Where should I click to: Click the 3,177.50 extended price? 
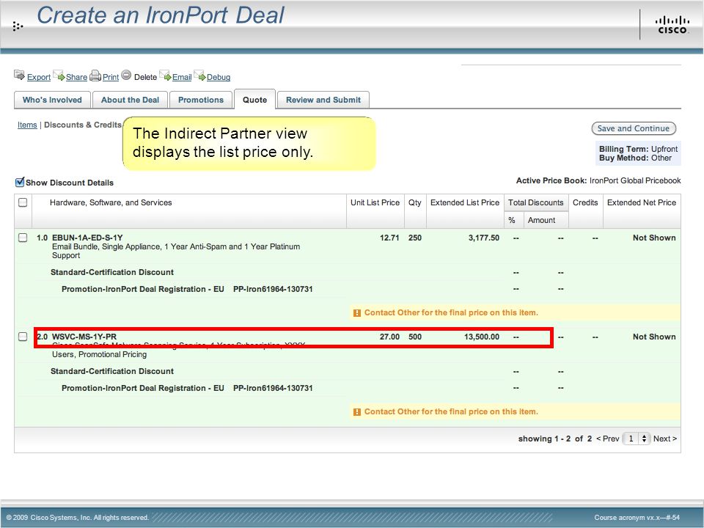click(x=483, y=238)
